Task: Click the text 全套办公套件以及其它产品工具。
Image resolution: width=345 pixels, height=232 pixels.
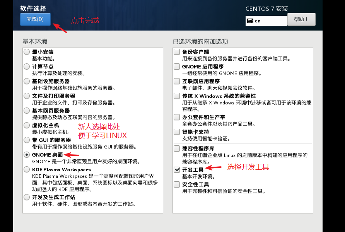Action: [x=219, y=124]
